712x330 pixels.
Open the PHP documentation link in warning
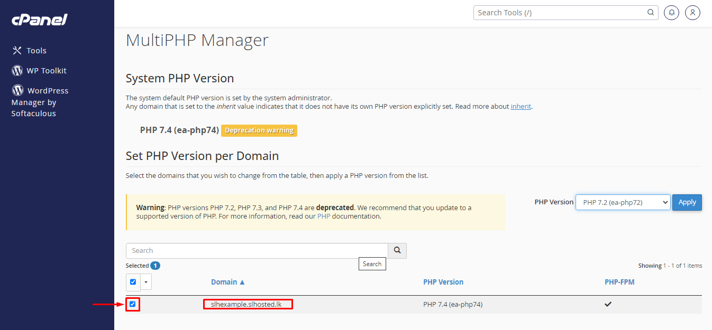(323, 216)
